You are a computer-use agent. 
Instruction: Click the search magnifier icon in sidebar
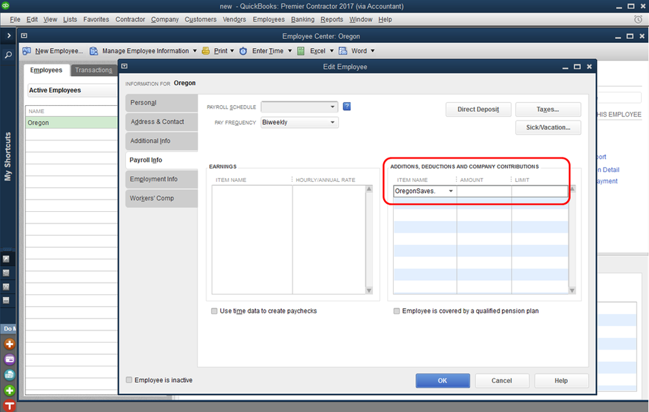8,55
